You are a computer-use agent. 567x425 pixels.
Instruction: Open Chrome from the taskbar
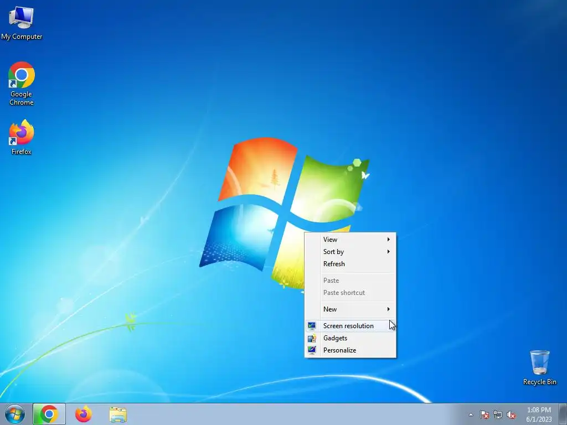click(x=49, y=414)
